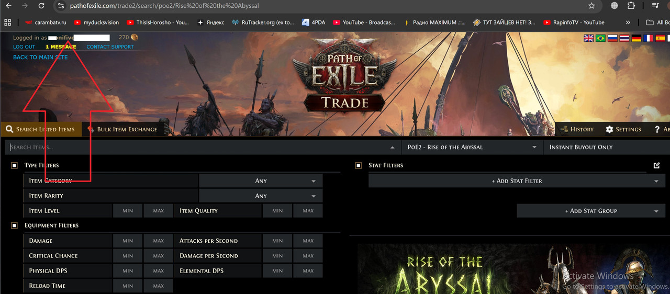670x294 pixels.
Task: Click the Item Level MAX field
Action: 158,211
